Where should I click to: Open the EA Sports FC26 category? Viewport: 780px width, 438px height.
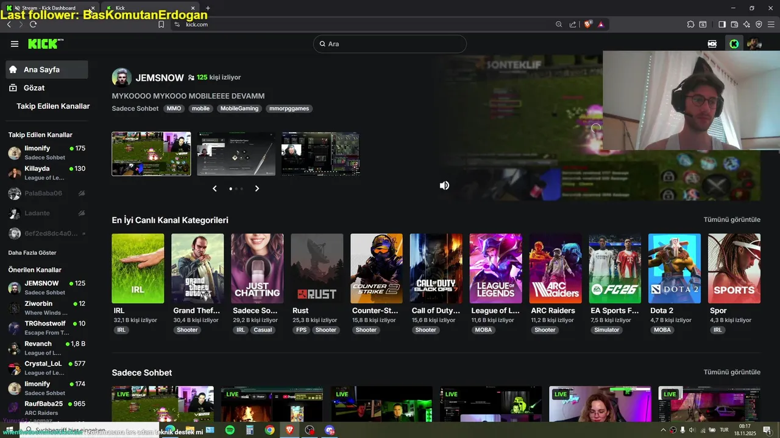pyautogui.click(x=615, y=268)
